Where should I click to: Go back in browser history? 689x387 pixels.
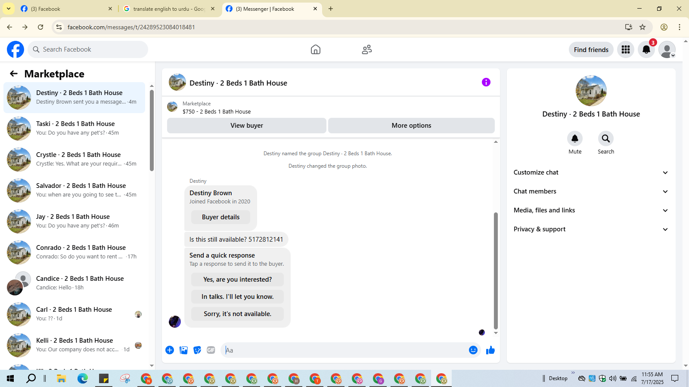tap(9, 27)
